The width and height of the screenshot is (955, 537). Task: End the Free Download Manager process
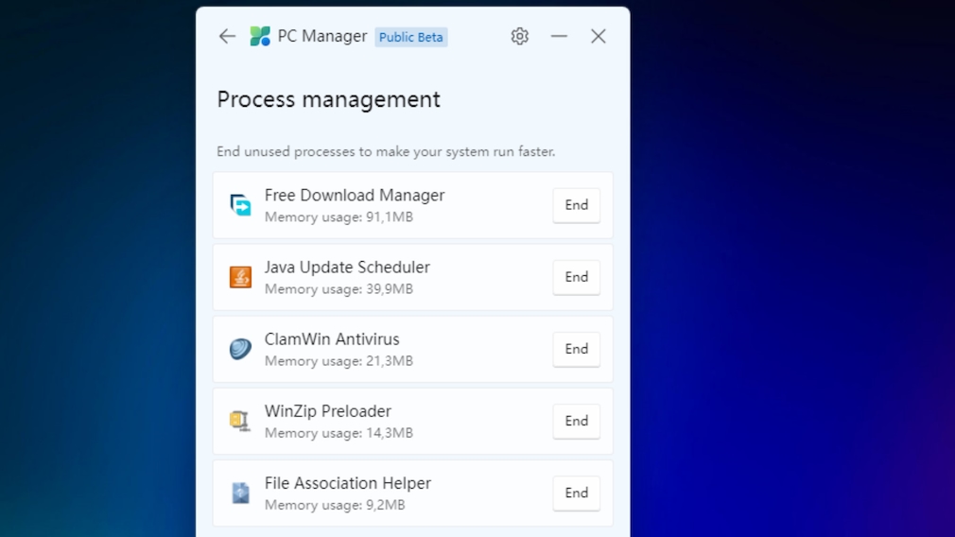point(576,205)
